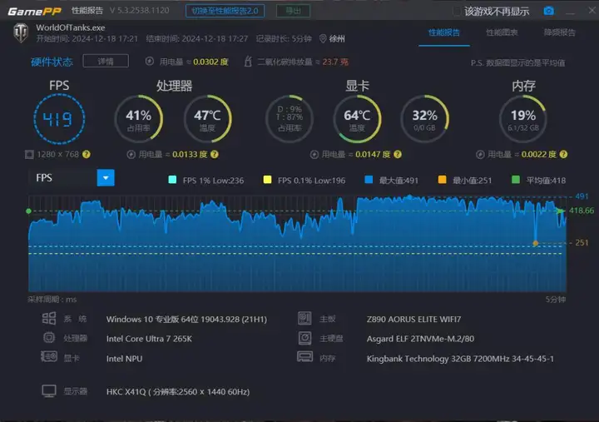This screenshot has height=422, width=599.
Task: Click the 详情 details button
Action: [x=106, y=61]
